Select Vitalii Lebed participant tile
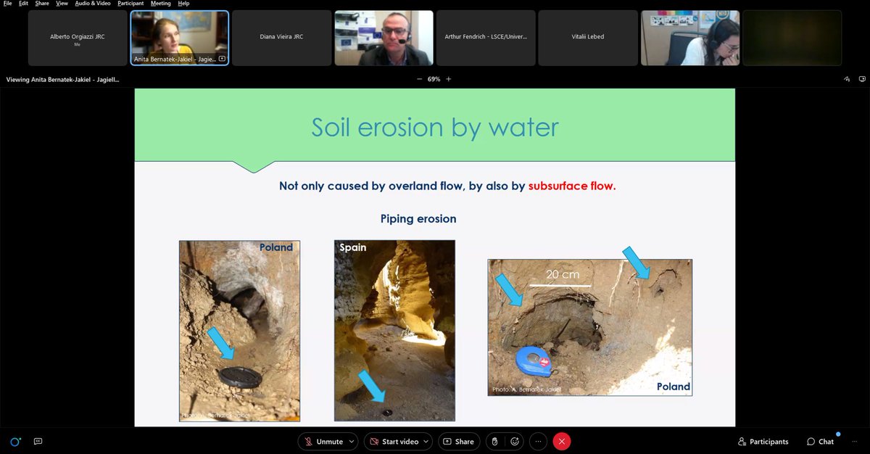This screenshot has height=454, width=870. point(588,38)
